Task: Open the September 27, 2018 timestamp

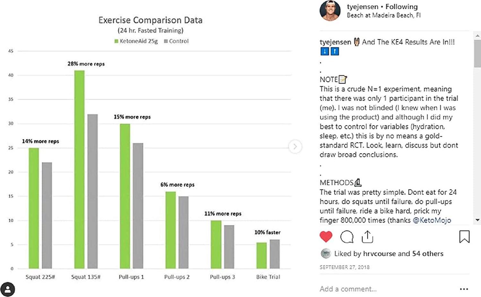Action: (345, 267)
